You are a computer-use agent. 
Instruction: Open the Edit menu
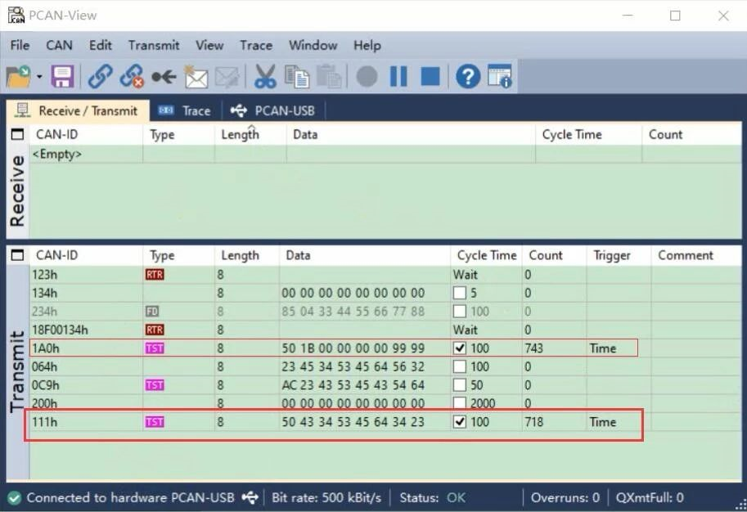tap(101, 45)
